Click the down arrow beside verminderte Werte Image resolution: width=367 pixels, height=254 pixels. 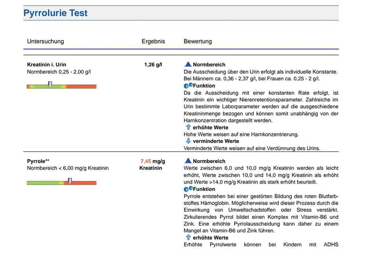pyautogui.click(x=188, y=141)
